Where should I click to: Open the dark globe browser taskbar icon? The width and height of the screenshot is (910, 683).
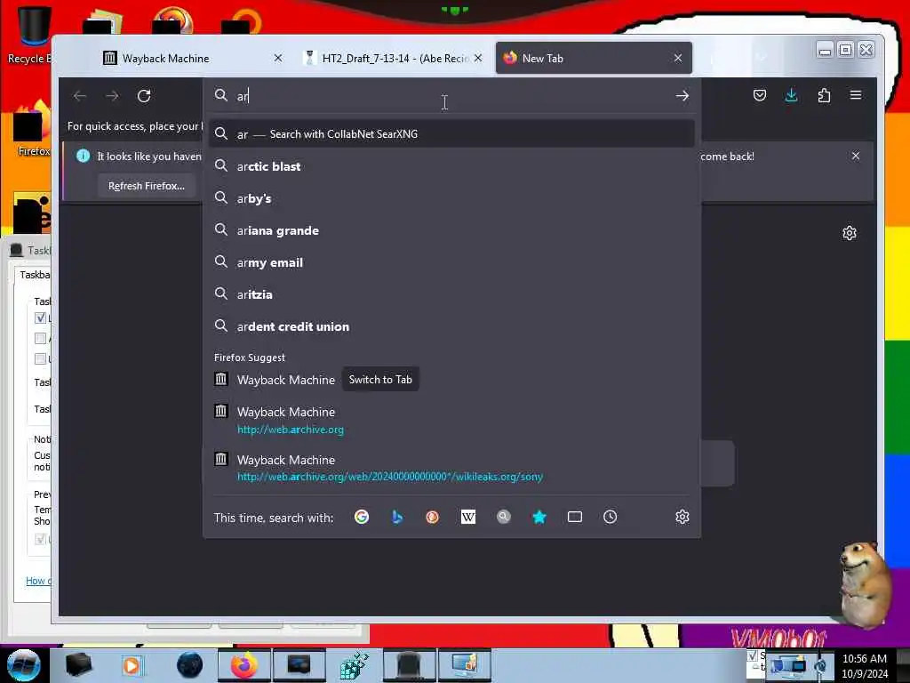coord(189,665)
